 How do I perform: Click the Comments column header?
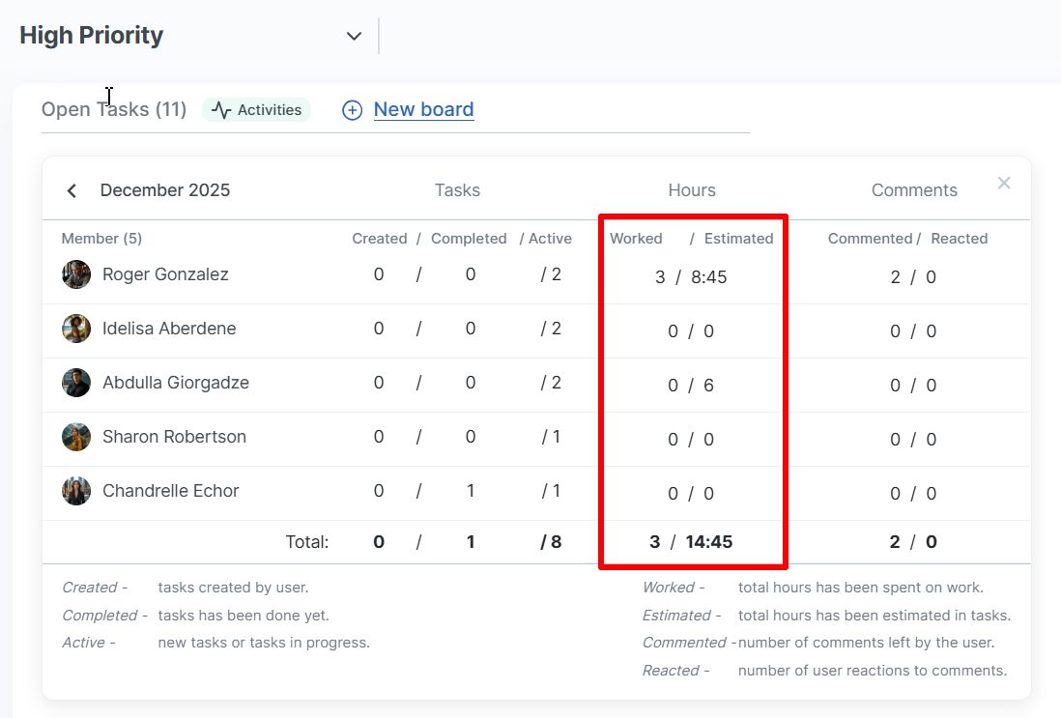914,190
